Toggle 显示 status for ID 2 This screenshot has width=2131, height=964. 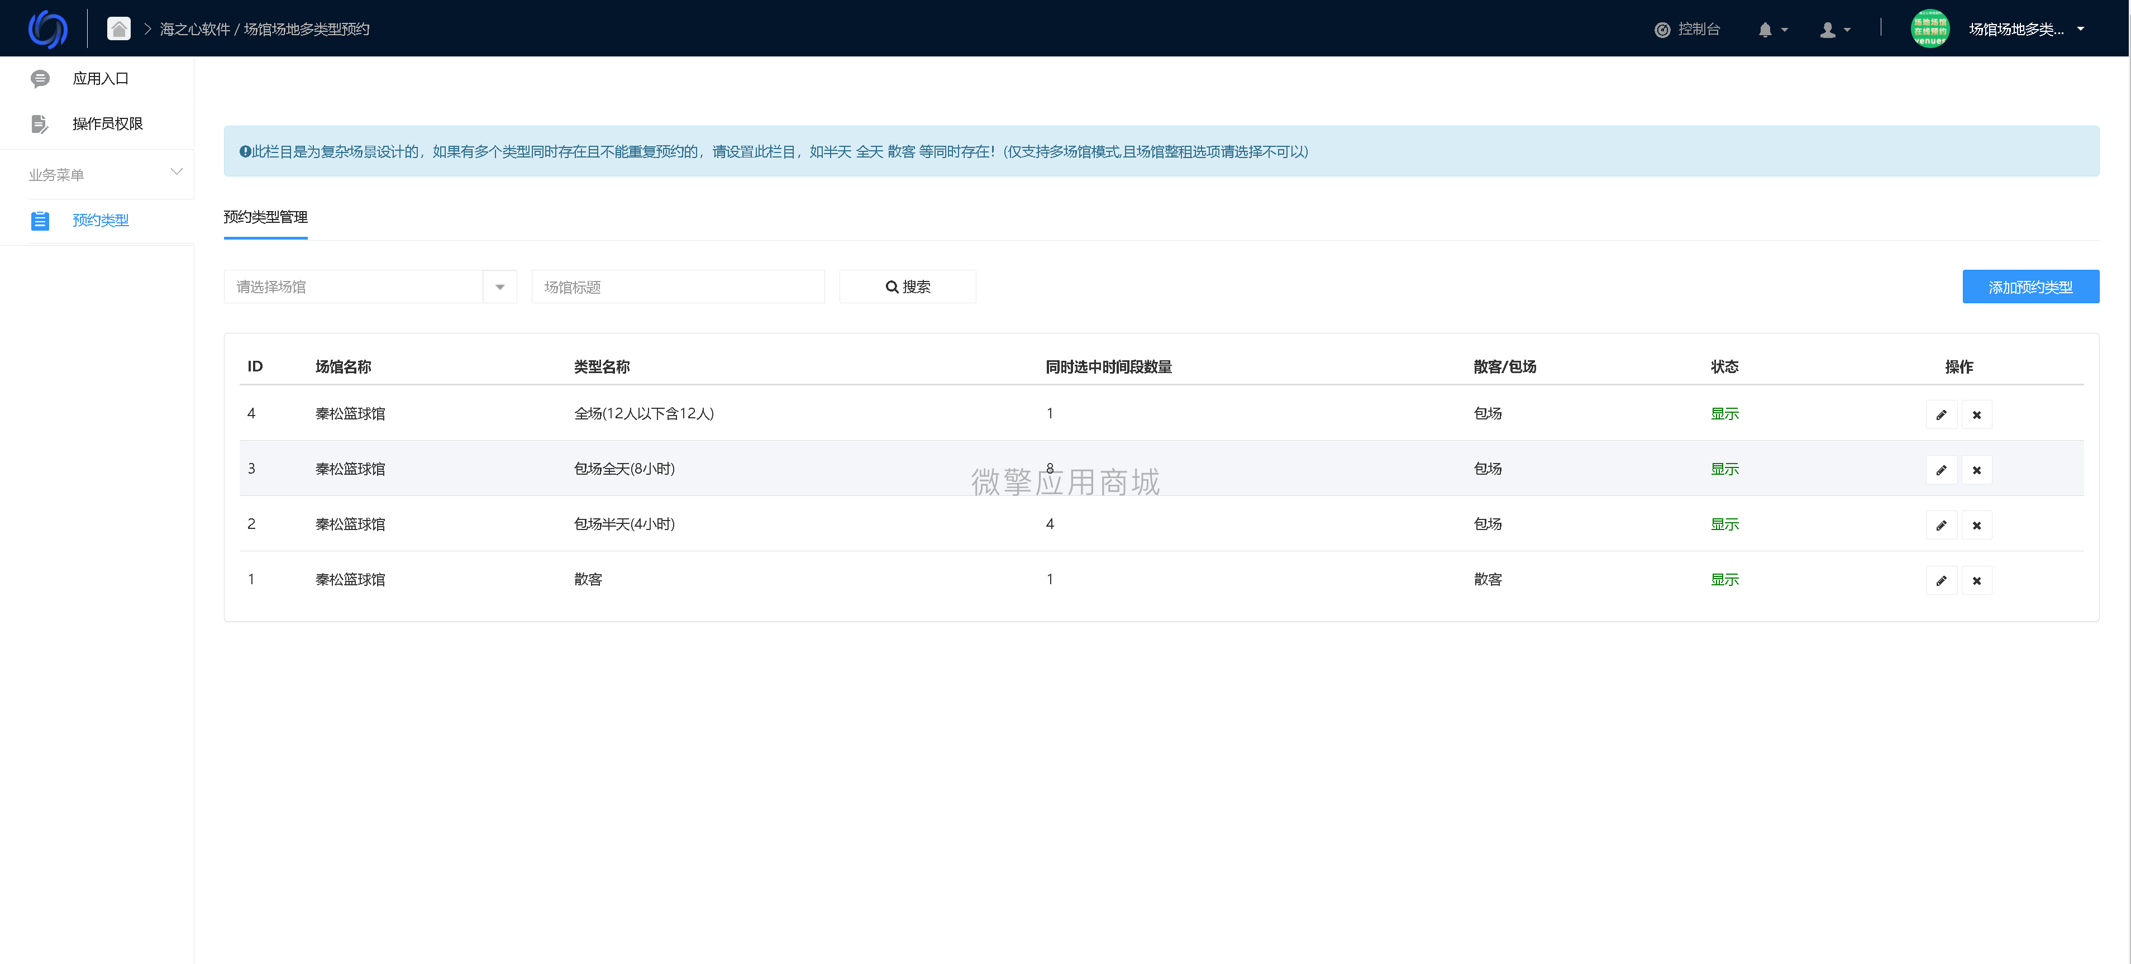pos(1724,524)
